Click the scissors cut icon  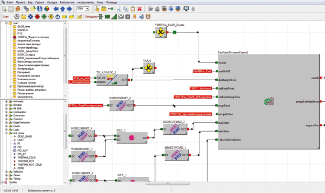[x=119, y=9]
